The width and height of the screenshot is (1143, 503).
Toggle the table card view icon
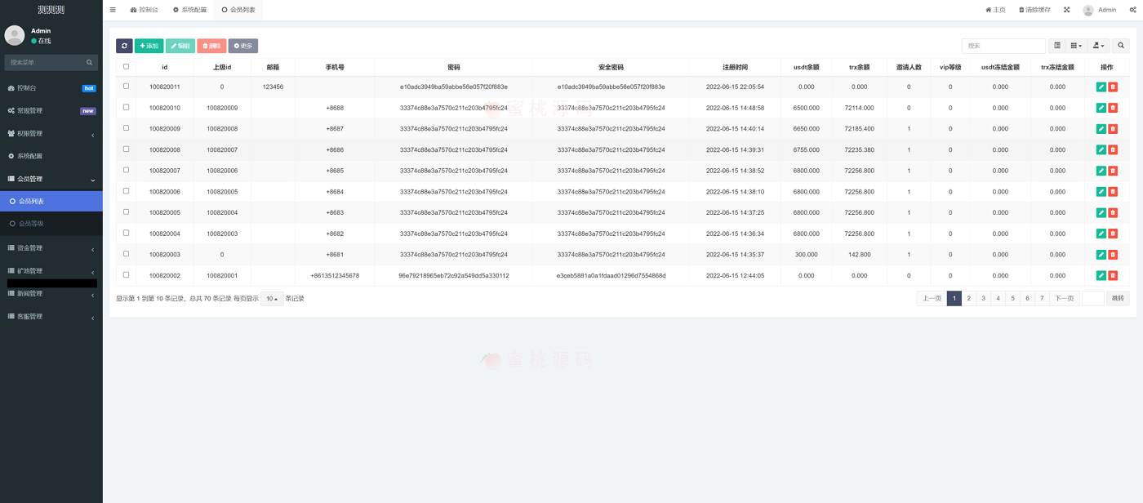[1057, 46]
